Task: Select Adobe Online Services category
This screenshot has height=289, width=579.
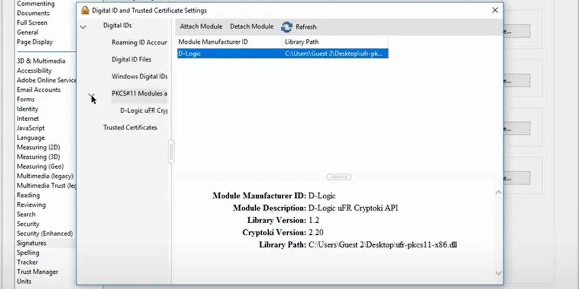Action: coord(46,80)
